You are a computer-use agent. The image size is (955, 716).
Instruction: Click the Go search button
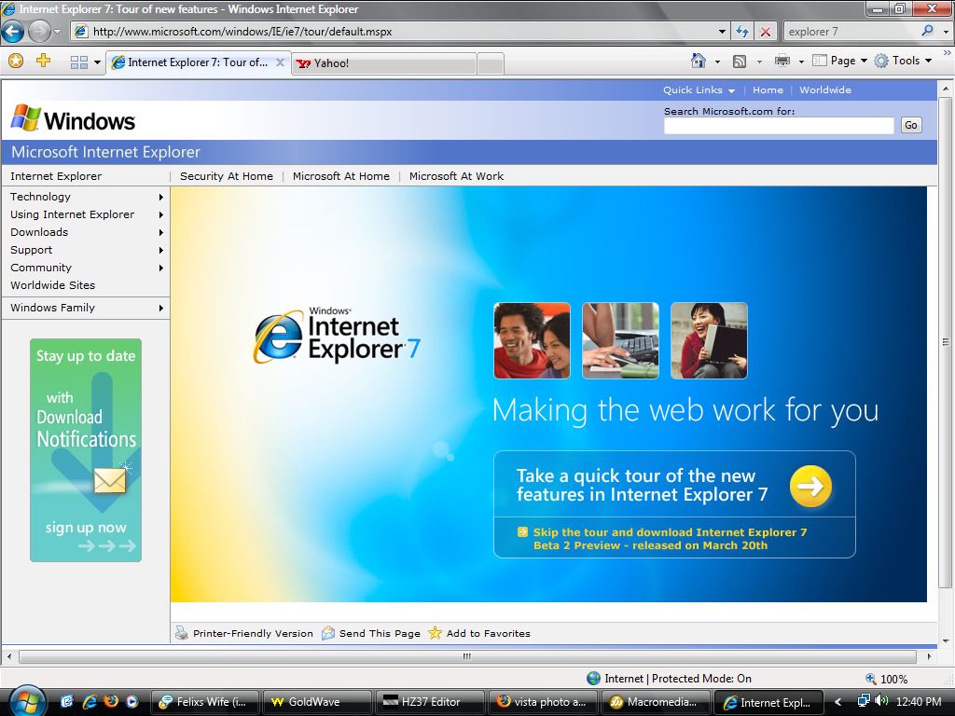pyautogui.click(x=910, y=125)
